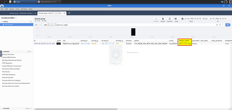Click the ssl path tag in result row
The width and height of the screenshot is (232, 110).
click(x=59, y=43)
